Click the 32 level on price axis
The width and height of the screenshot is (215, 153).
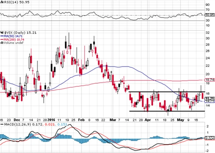(x=208, y=33)
